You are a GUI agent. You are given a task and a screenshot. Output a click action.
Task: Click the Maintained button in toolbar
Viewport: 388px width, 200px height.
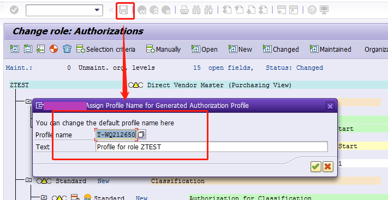(331, 49)
